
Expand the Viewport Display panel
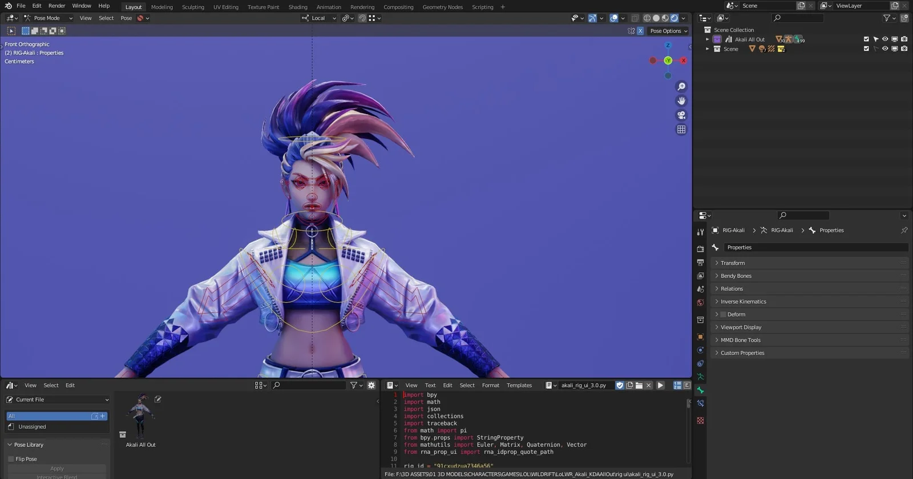811,327
